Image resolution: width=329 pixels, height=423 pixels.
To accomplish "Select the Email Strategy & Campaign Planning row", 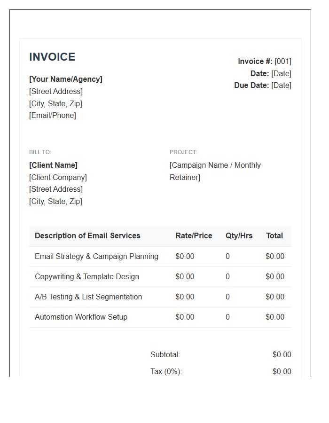I will pos(160,256).
